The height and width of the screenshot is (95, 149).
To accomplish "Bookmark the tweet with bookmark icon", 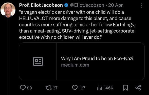I will coord(126,88).
